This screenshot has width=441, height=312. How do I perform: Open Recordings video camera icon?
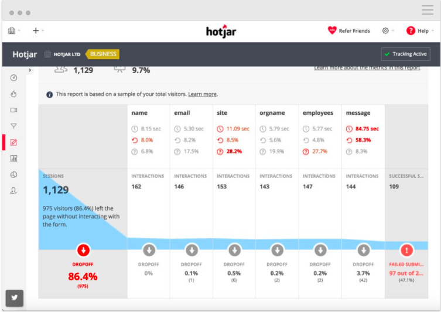[13, 110]
